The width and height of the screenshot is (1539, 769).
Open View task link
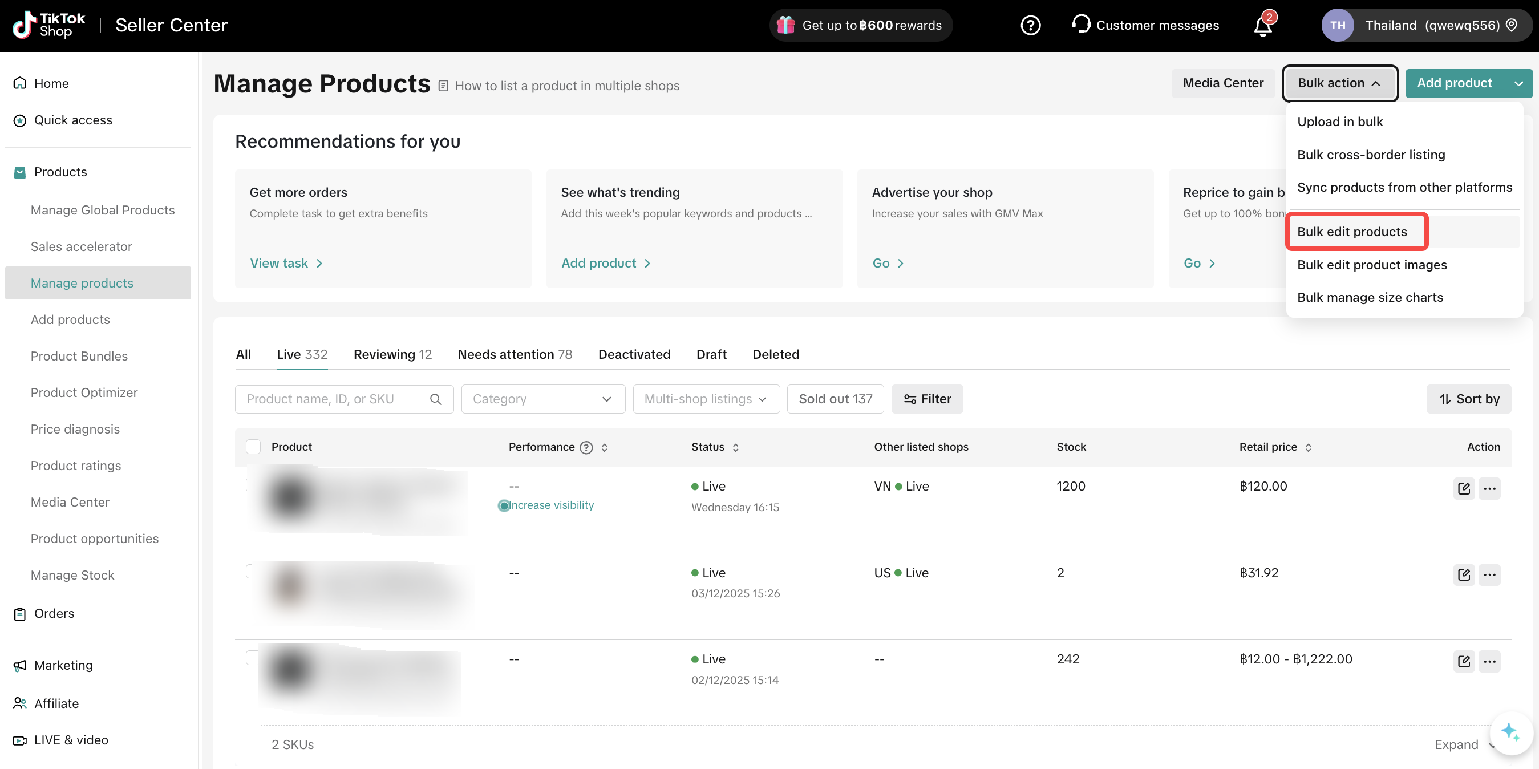(286, 264)
